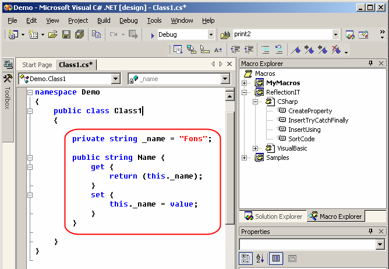Toggle the Properties list view button
Screen dimensions: 389x269
[276, 258]
